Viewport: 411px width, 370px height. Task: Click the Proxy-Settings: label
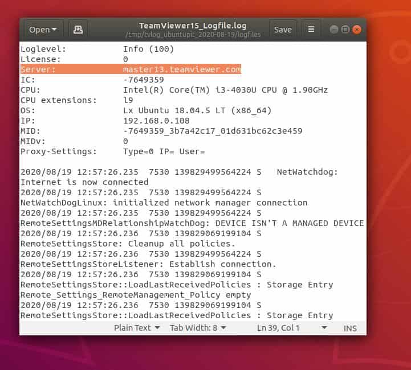pyautogui.click(x=59, y=151)
